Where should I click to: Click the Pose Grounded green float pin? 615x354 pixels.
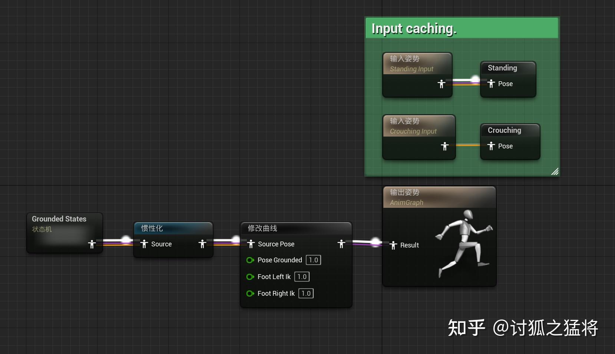point(250,260)
